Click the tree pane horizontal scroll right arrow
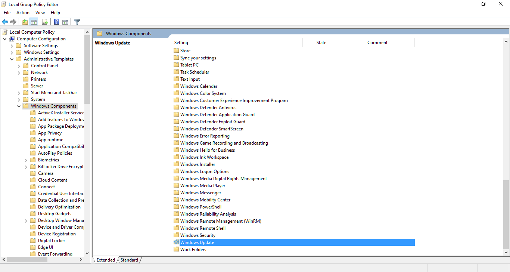Image resolution: width=510 pixels, height=272 pixels. coord(82,259)
